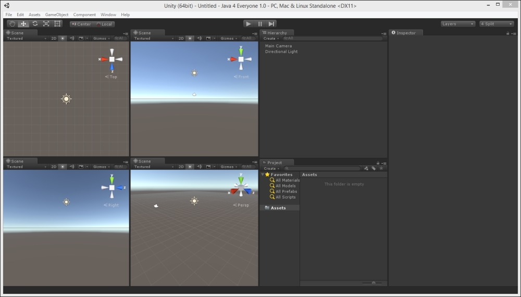Toggle audio in the Top scene view
Screen dimensions: 521x297
(72, 39)
